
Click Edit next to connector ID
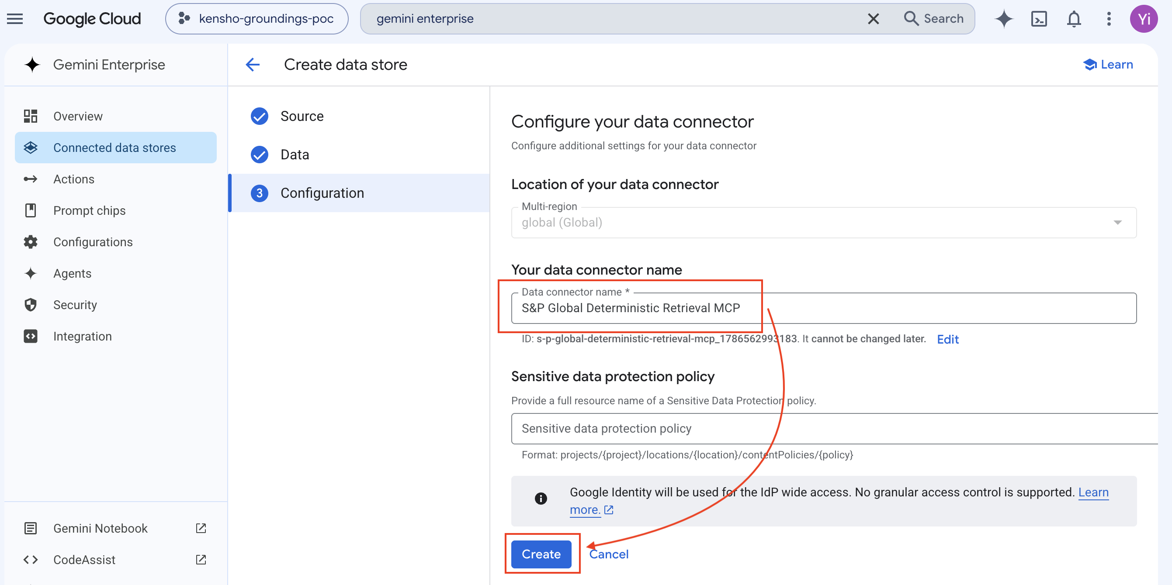coord(948,339)
